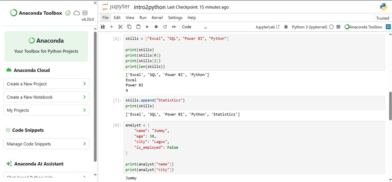Image resolution: width=392 pixels, height=182 pixels.
Task: Restart the kernel with the circular arrow icon
Action: (165, 27)
